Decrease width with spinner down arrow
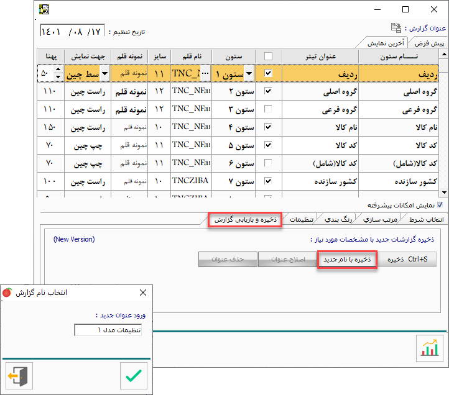 pos(58,77)
